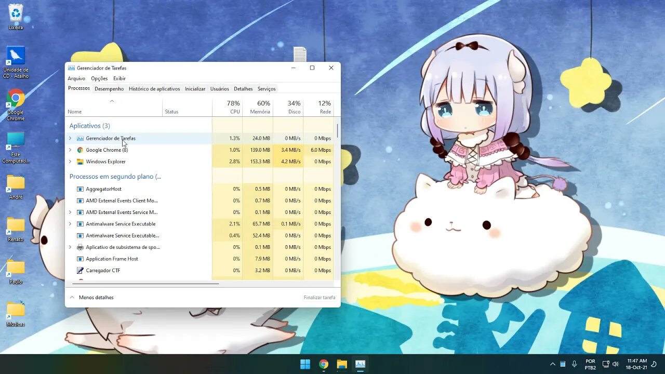Select the Este Computador desktop icon
The image size is (665, 374).
[16, 148]
